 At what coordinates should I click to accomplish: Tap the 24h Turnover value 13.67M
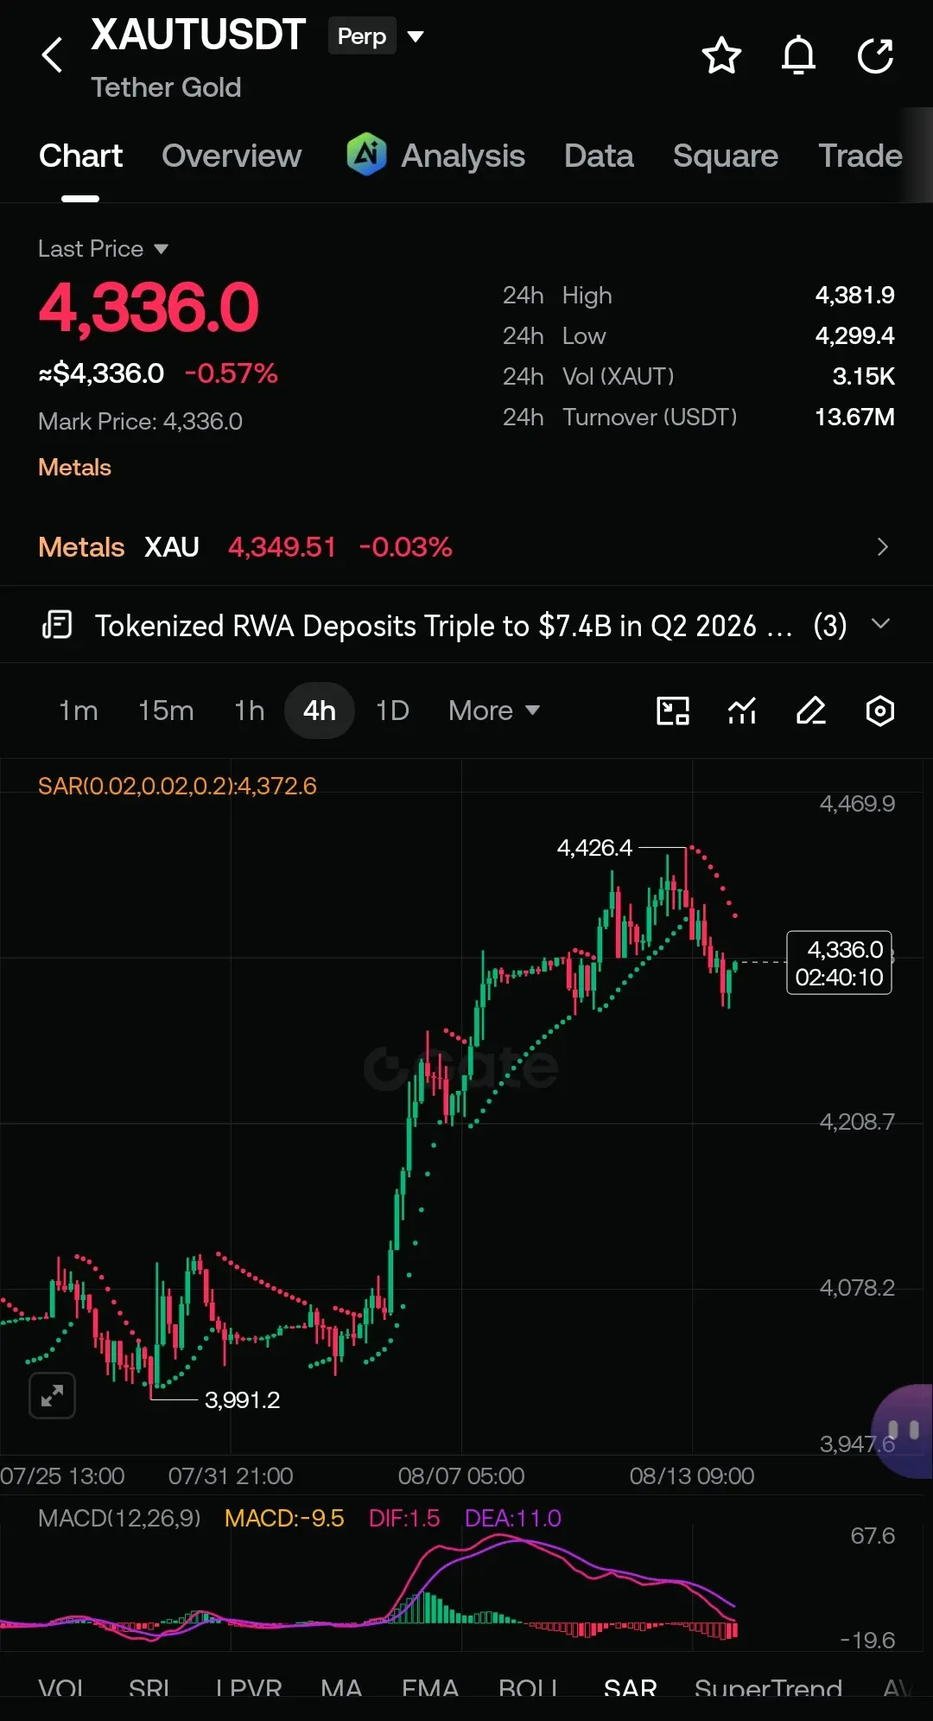pyautogui.click(x=855, y=418)
